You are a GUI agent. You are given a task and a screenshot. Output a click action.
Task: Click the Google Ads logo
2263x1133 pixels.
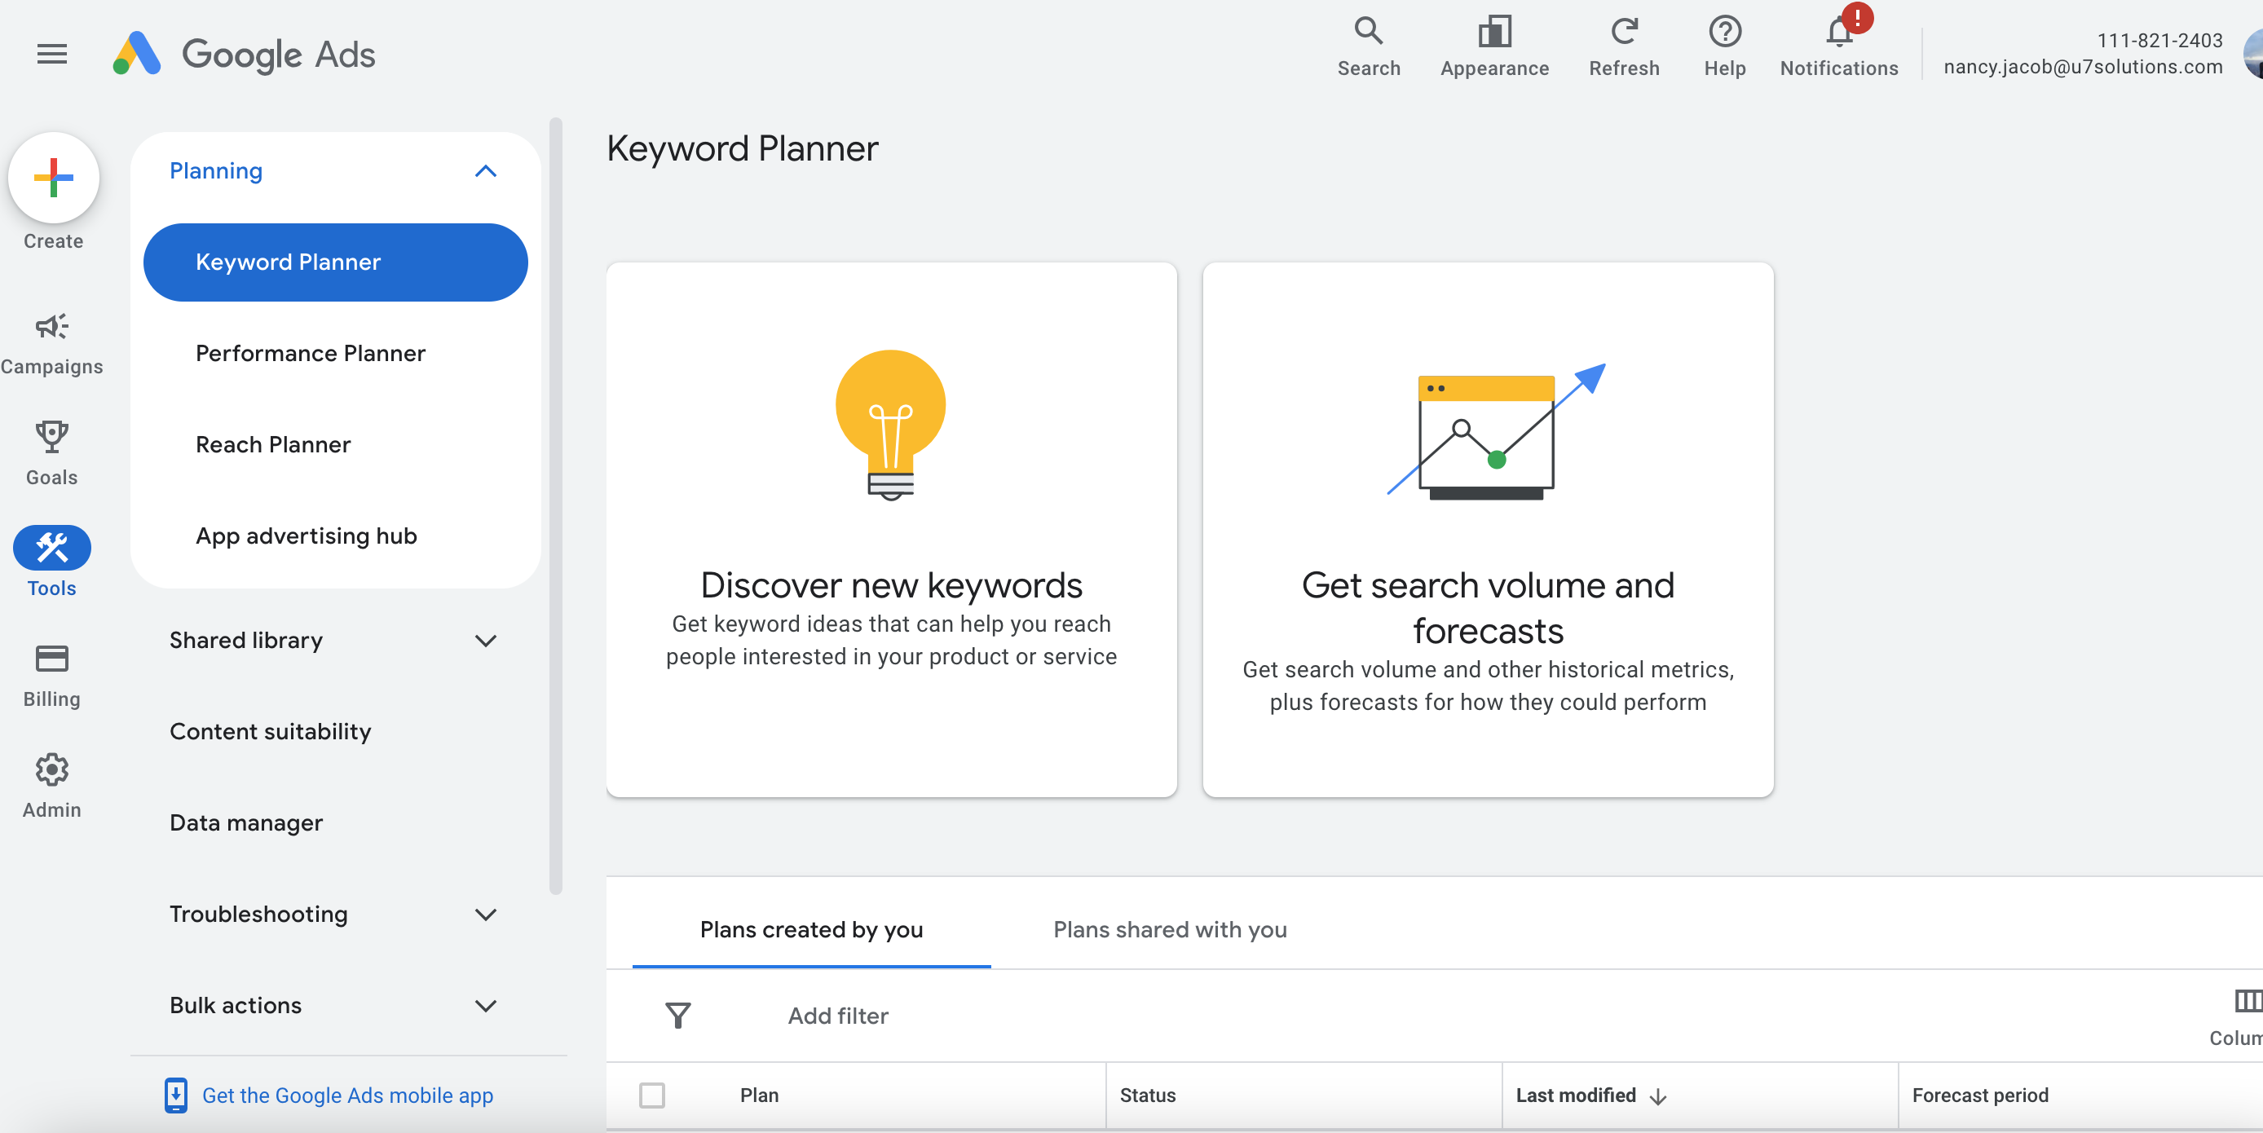(x=245, y=55)
